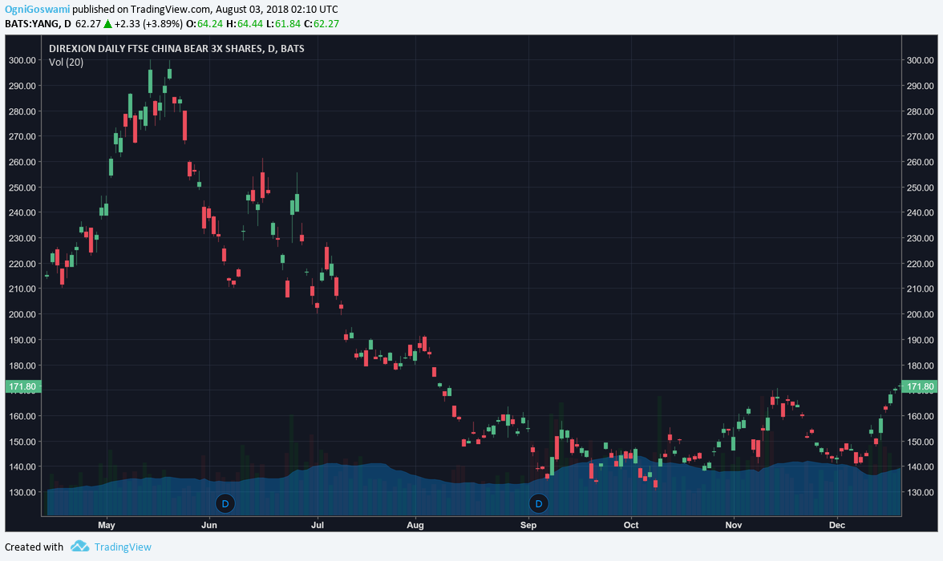943x561 pixels.
Task: Click the 'Created with' caption text
Action: 34,547
